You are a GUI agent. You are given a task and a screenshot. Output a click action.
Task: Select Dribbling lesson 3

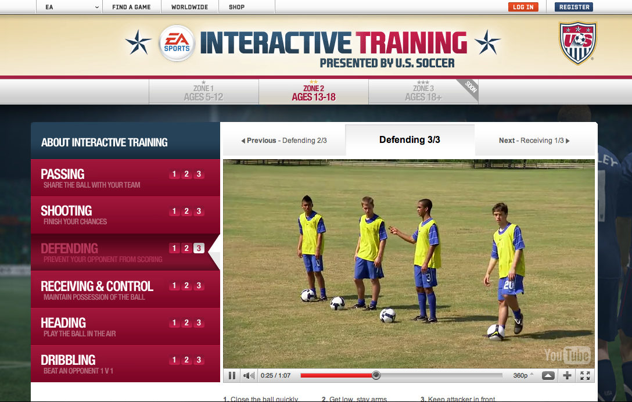pyautogui.click(x=199, y=360)
